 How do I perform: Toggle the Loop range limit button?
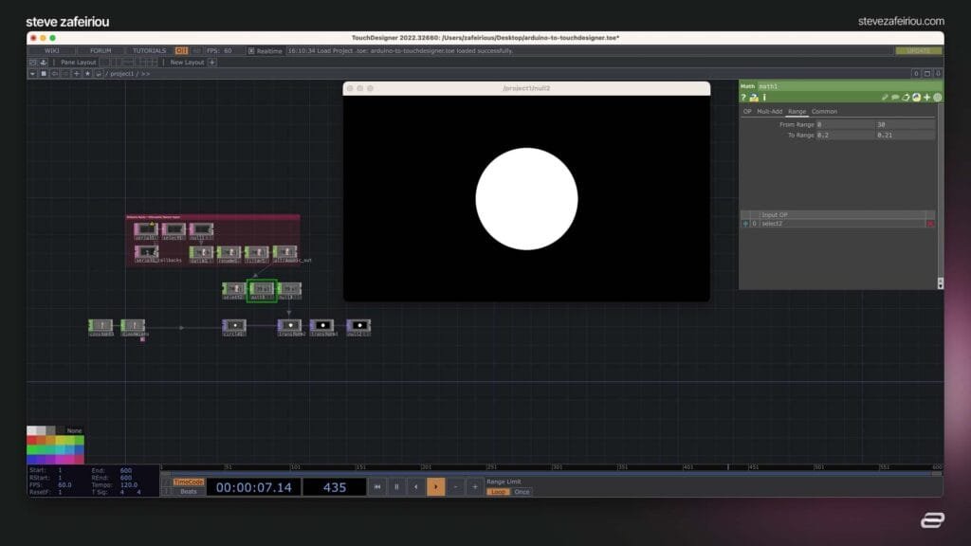(x=498, y=492)
